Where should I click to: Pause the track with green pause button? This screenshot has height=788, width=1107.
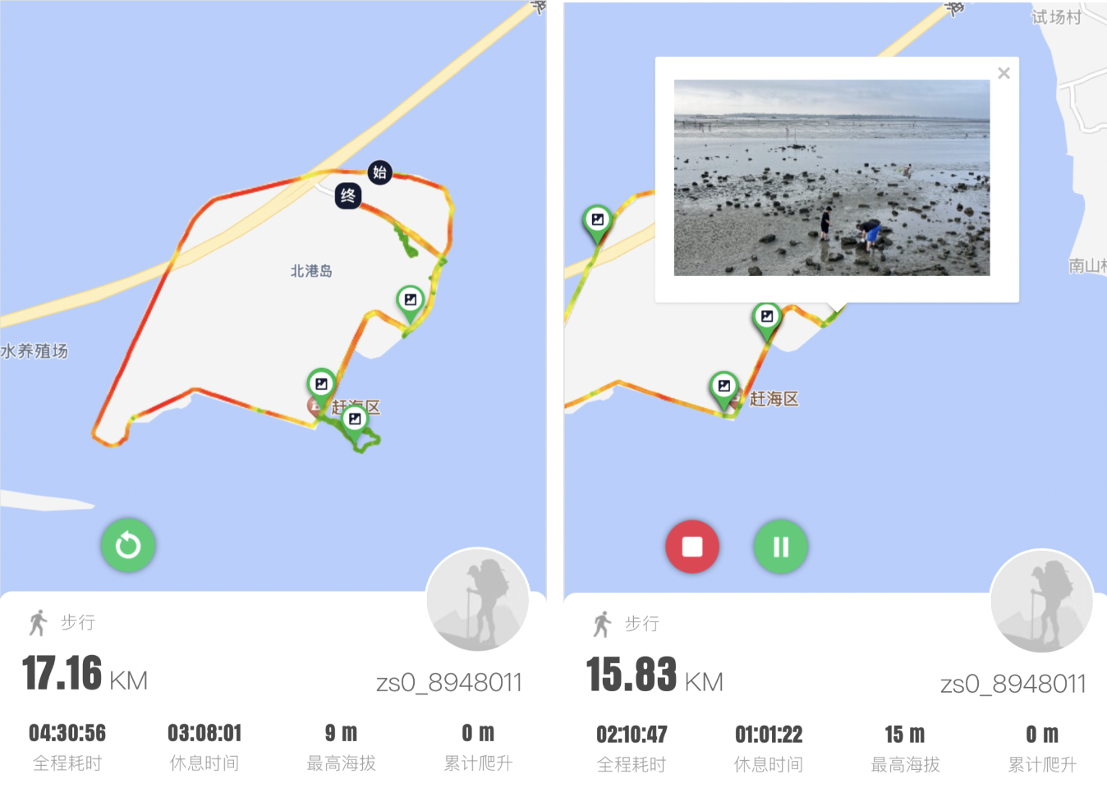781,547
